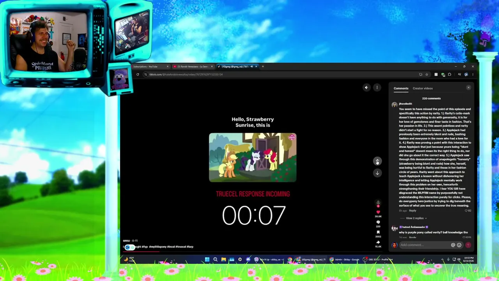This screenshot has width=499, height=281.
Task: Seek on the video progress bar
Action: (253, 252)
